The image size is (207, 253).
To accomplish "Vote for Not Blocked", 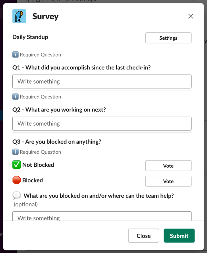I will (x=168, y=166).
